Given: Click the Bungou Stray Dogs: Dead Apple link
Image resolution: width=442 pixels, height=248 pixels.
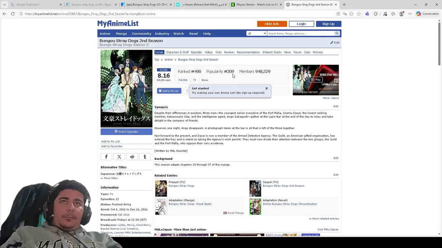Looking at the screenshot, I should click(x=190, y=204).
